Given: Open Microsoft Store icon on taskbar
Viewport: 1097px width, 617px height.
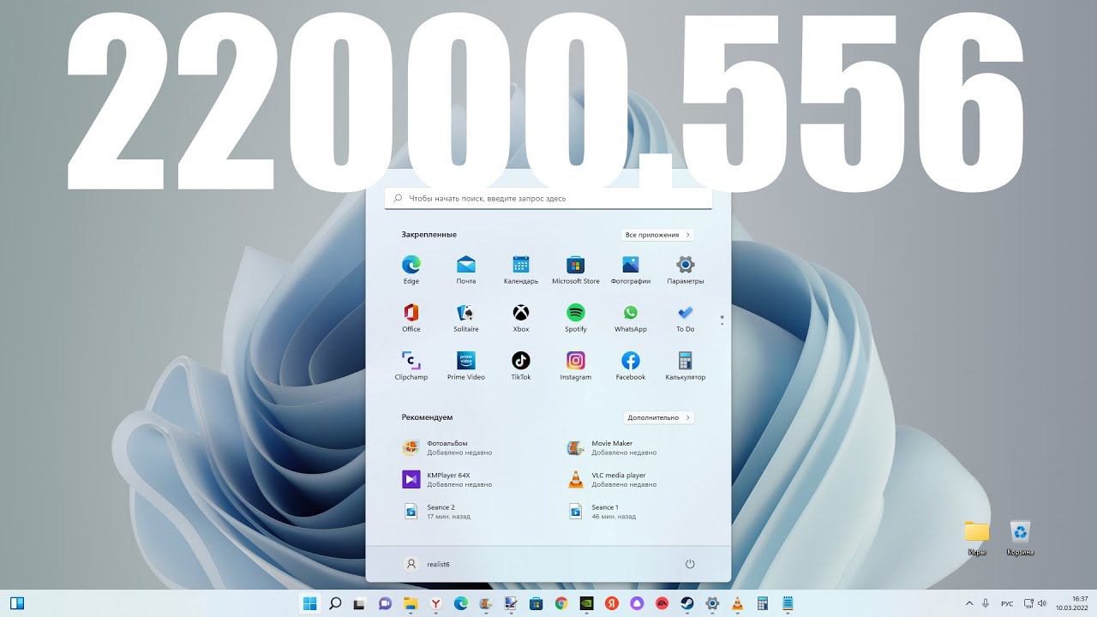Looking at the screenshot, I should pyautogui.click(x=536, y=603).
